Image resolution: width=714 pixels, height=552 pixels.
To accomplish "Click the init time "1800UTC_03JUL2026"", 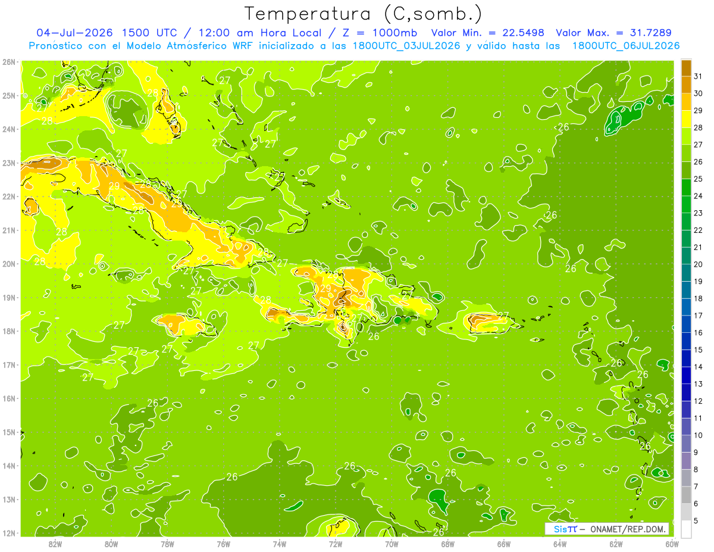I will tap(407, 46).
